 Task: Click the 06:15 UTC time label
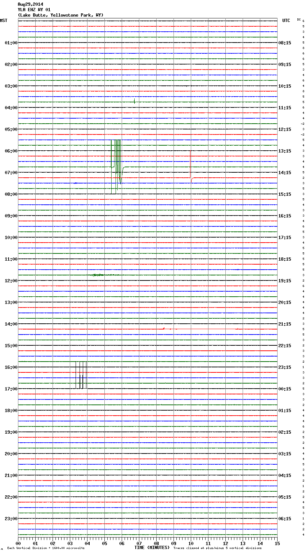[x=285, y=519]
